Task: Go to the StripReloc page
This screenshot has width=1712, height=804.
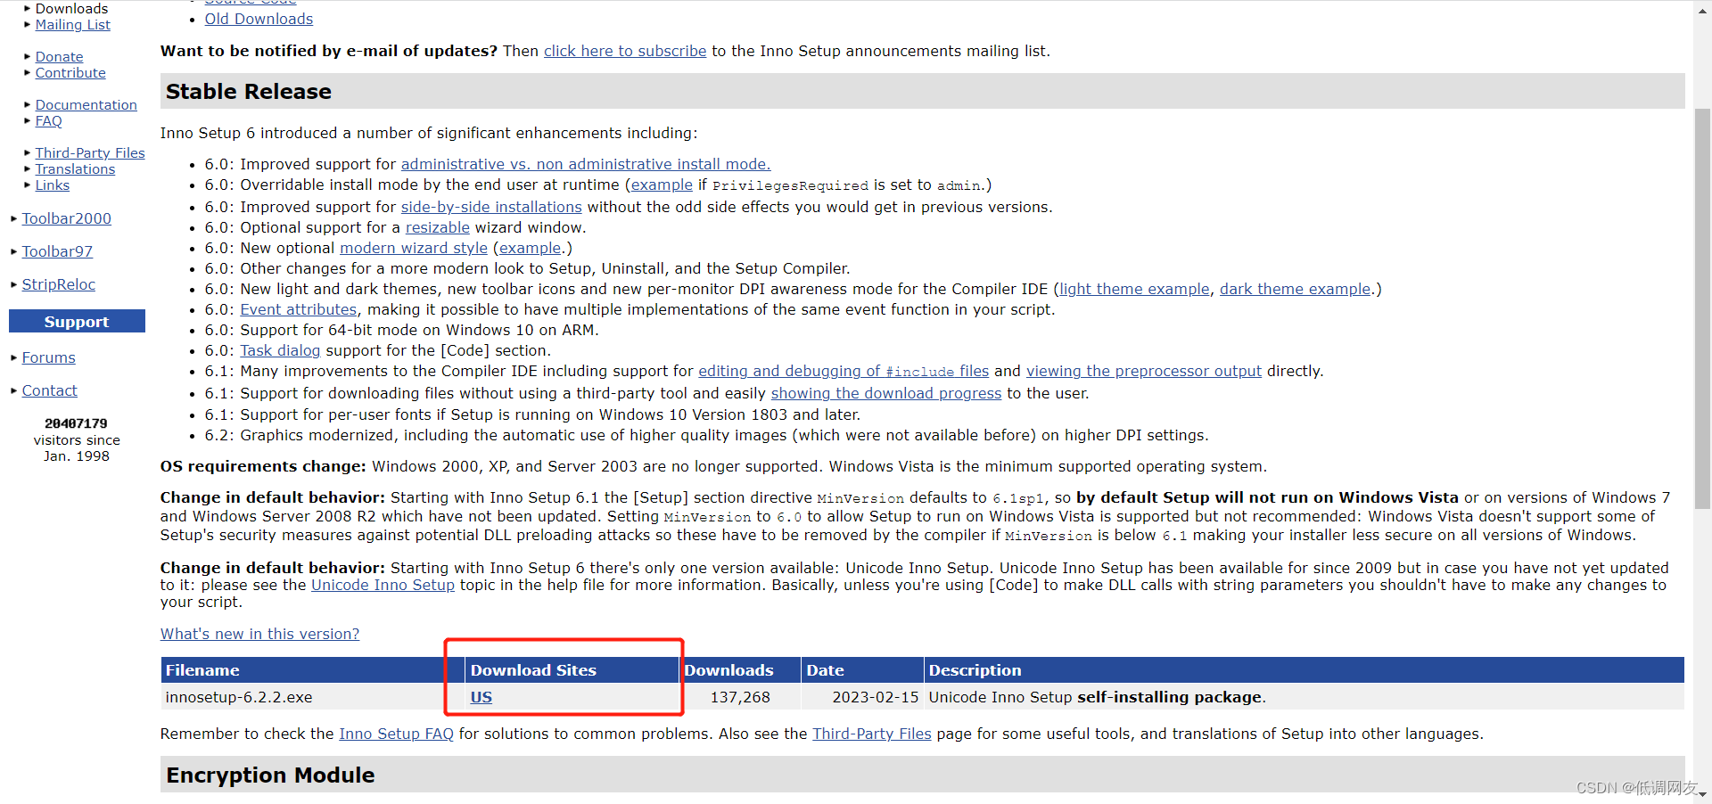Action: coord(59,284)
